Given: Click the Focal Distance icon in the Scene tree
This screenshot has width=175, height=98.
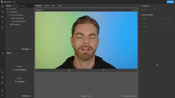Looking at the screenshot, I should click(x=11, y=15).
